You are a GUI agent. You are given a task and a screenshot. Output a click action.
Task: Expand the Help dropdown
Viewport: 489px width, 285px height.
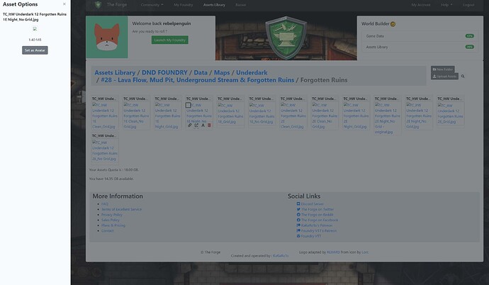coord(446,5)
